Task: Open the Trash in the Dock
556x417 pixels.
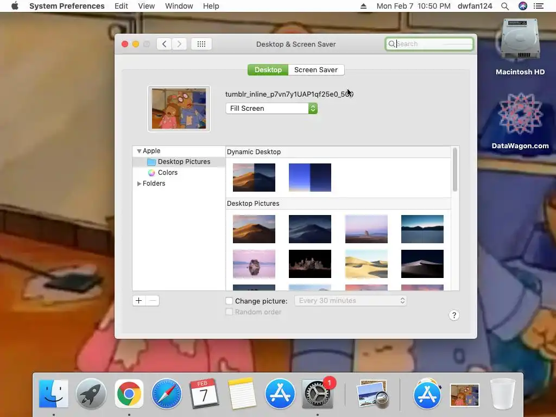Action: click(x=502, y=394)
